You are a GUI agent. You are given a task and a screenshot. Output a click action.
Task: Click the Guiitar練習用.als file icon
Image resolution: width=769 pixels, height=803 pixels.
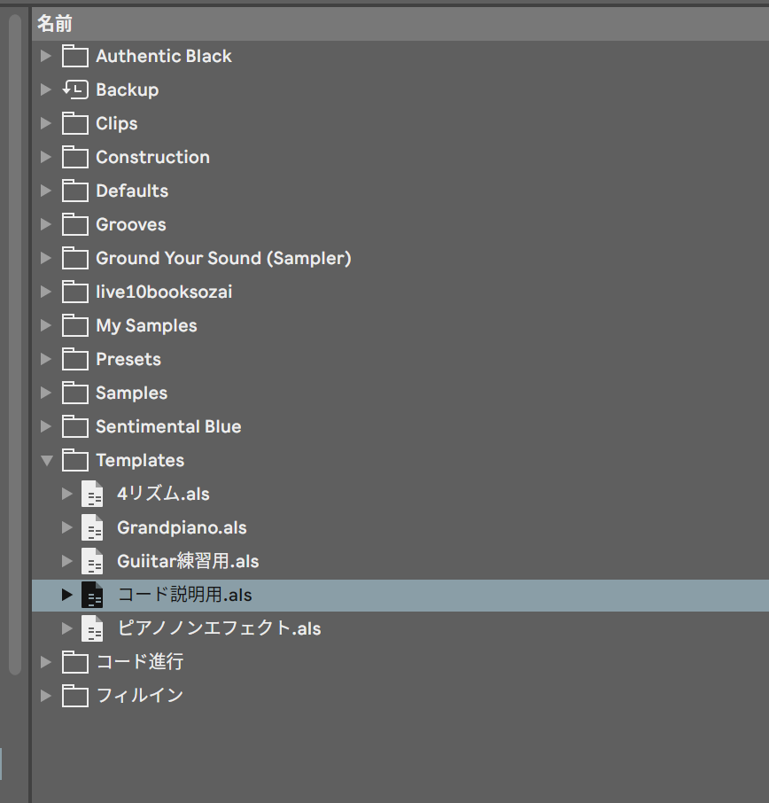[92, 561]
